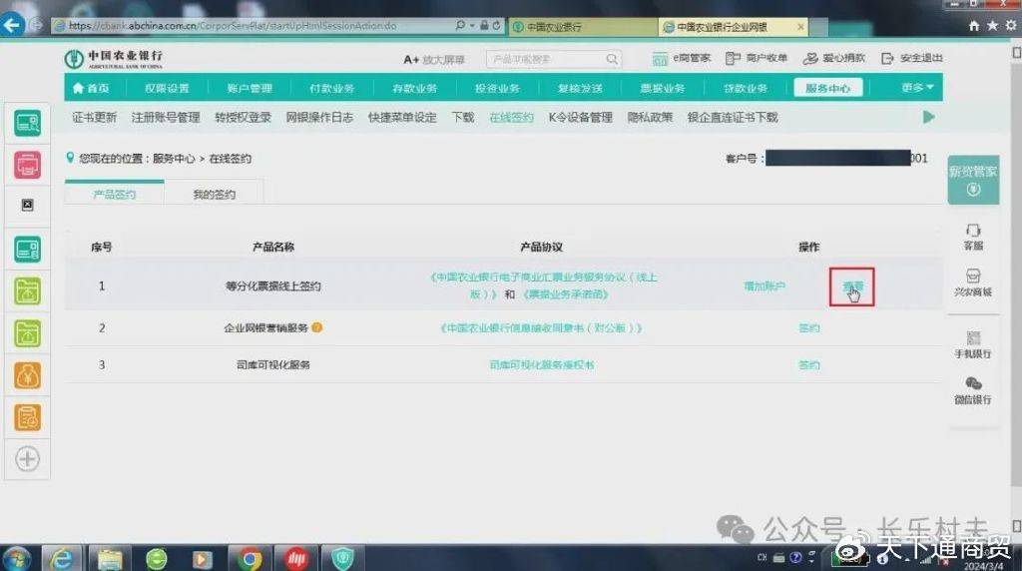The height and width of the screenshot is (571, 1022).
Task: Open the 票据业务承诺函 agreement link
Action: tap(566, 294)
